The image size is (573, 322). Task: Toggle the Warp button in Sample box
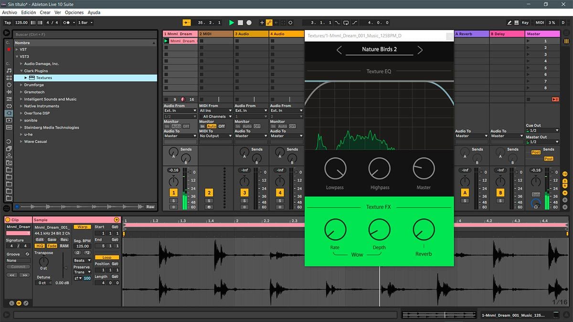pyautogui.click(x=82, y=227)
